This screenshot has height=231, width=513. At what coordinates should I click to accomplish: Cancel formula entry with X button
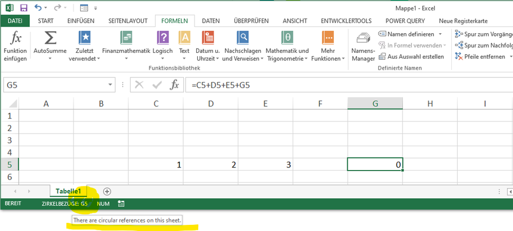point(139,85)
